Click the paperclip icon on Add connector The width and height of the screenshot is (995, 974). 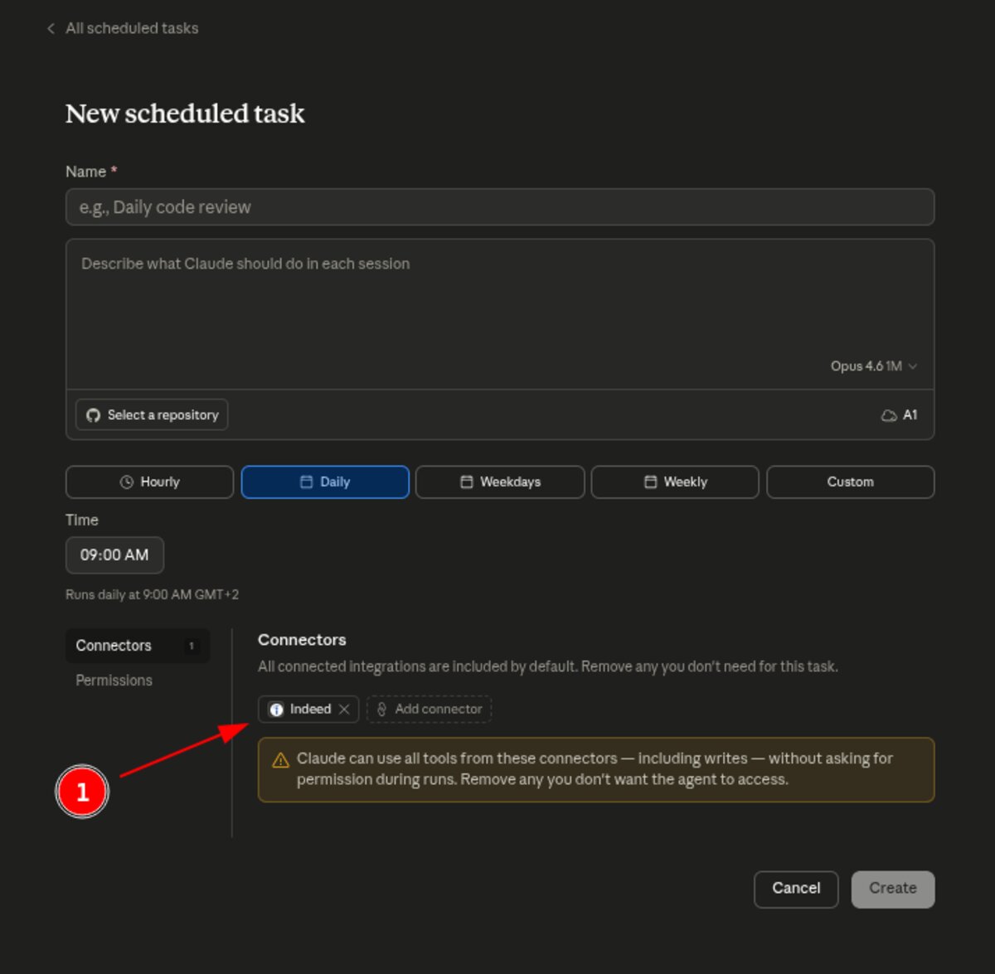(x=382, y=709)
